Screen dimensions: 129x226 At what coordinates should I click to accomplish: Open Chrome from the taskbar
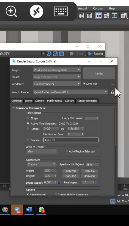click(x=5, y=210)
